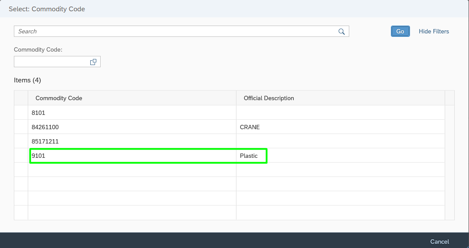This screenshot has width=469, height=248.
Task: Click Cancel button in footer
Action: [x=439, y=241]
